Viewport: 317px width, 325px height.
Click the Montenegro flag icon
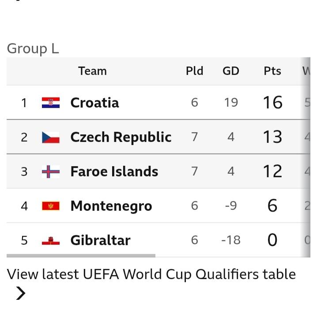[x=51, y=206]
